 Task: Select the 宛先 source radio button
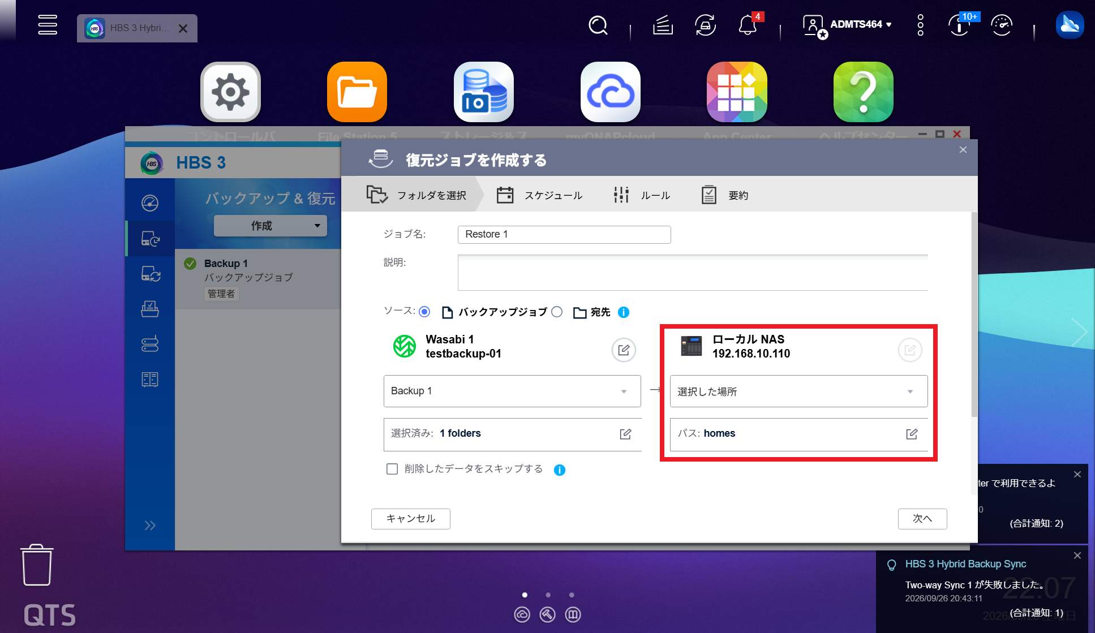click(x=557, y=312)
